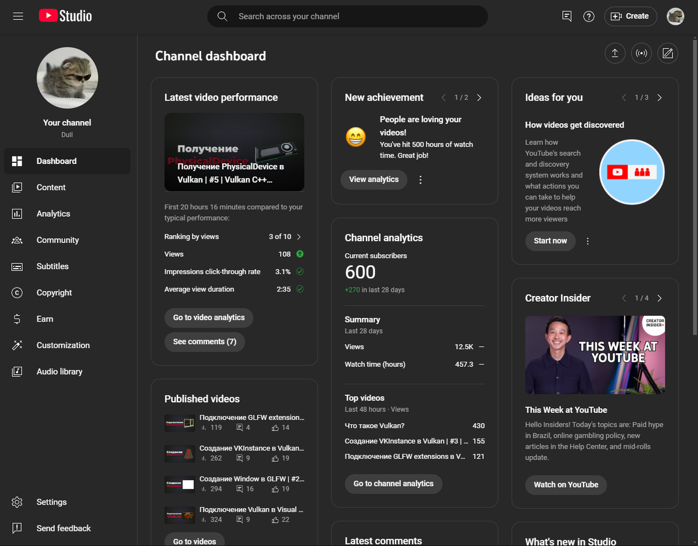Click the Current subscribers count 600
Image resolution: width=698 pixels, height=546 pixels.
point(360,272)
